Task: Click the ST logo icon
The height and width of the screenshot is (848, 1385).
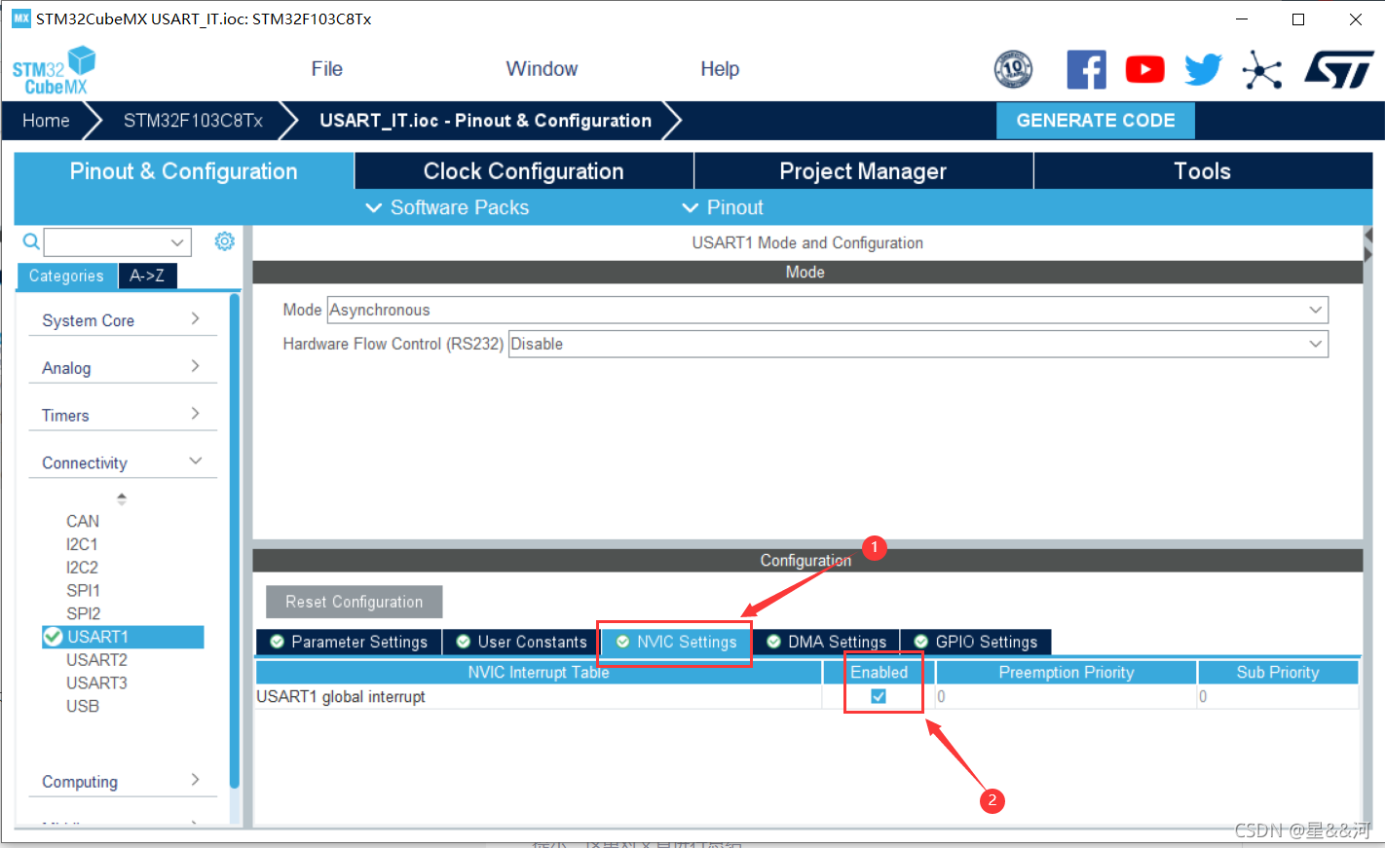Action: point(1339,69)
